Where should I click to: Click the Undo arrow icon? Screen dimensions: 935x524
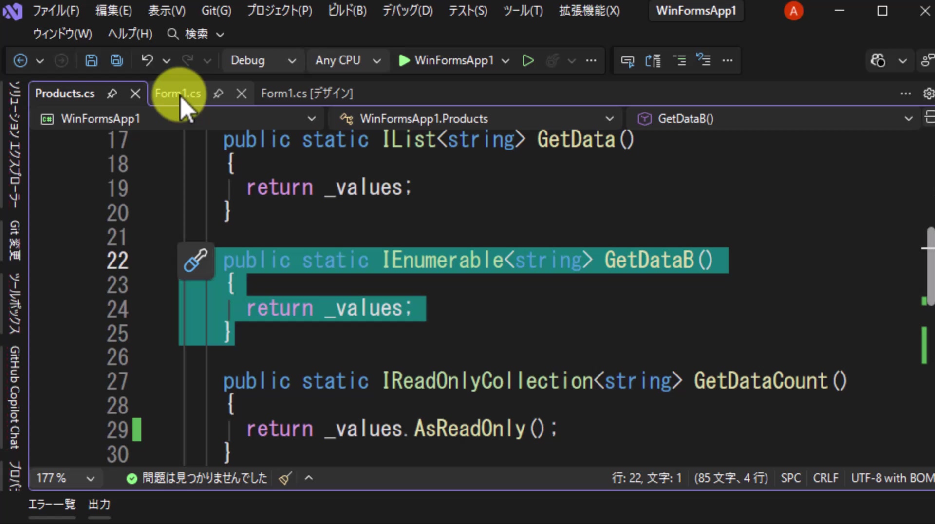point(147,60)
